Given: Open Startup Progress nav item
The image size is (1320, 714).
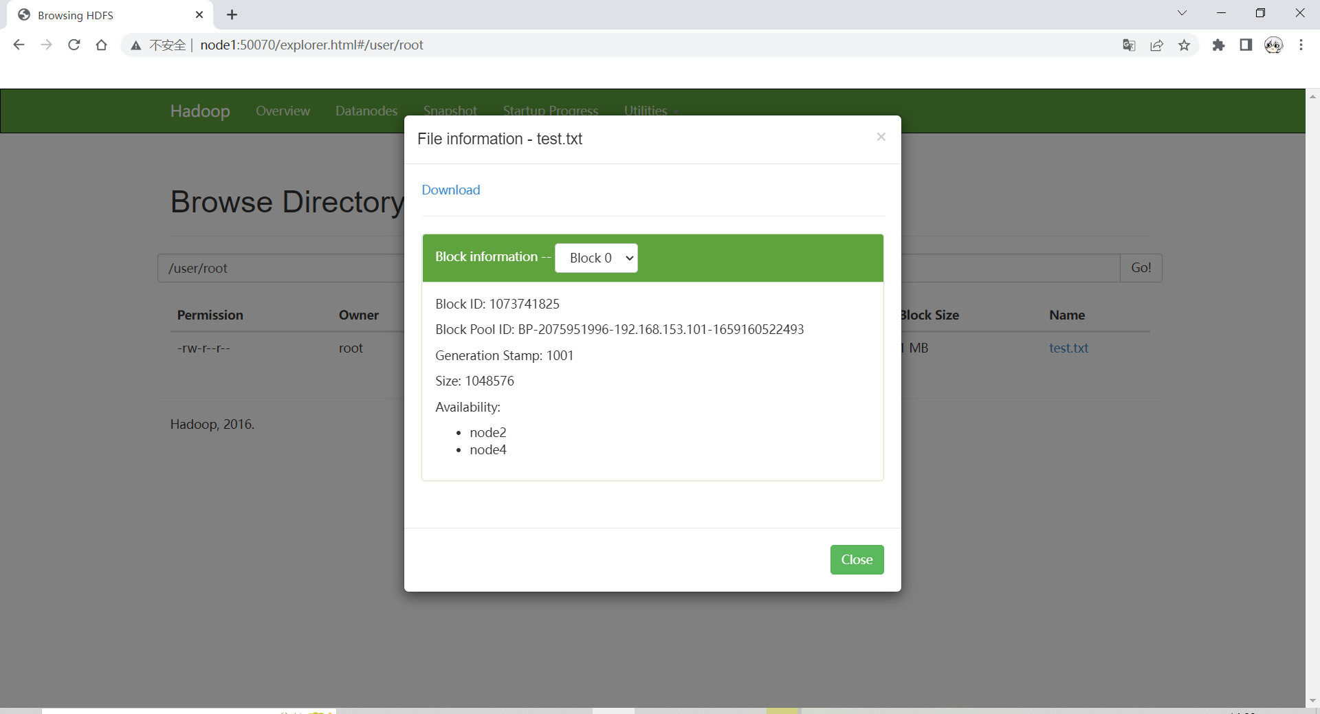Looking at the screenshot, I should [x=551, y=111].
